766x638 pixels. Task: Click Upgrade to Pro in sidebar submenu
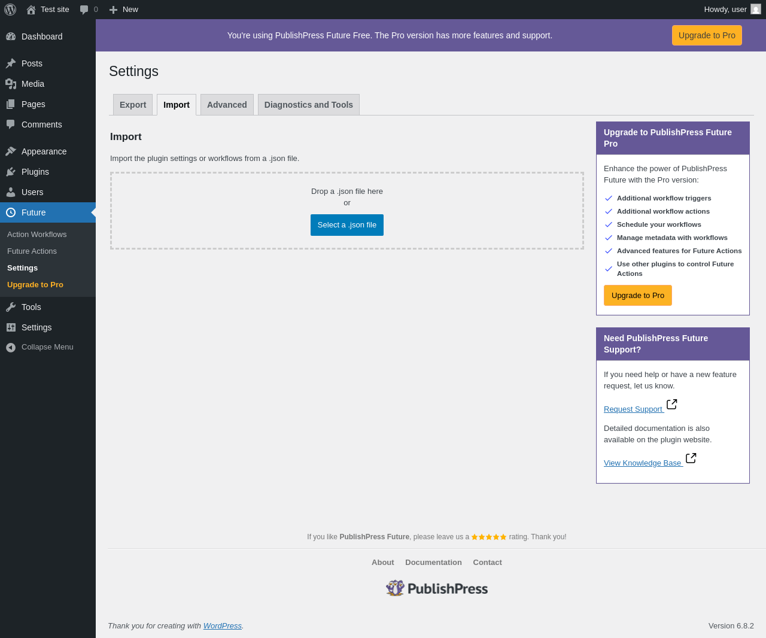pyautogui.click(x=35, y=285)
